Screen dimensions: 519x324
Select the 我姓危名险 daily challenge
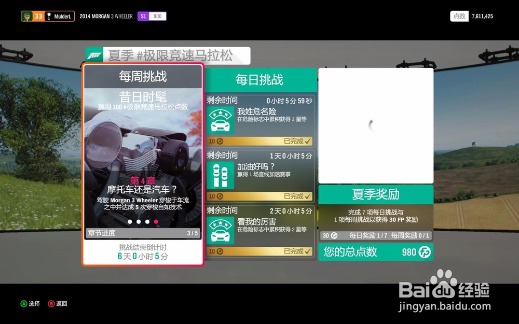coord(260,121)
